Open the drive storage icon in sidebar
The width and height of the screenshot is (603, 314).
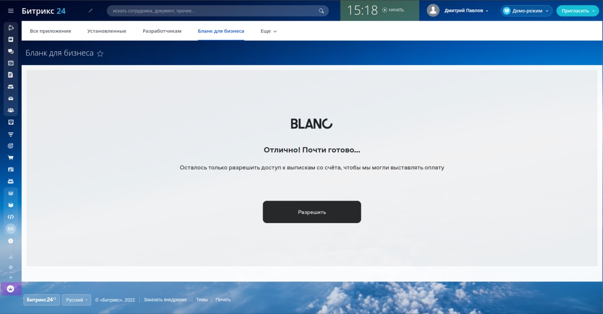11,87
